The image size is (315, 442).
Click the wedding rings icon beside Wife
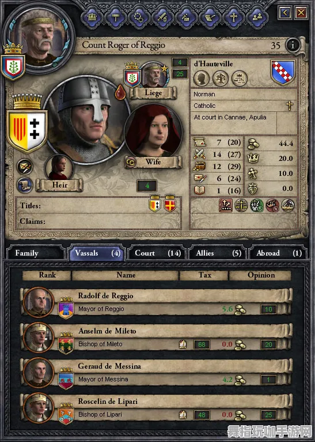131,162
